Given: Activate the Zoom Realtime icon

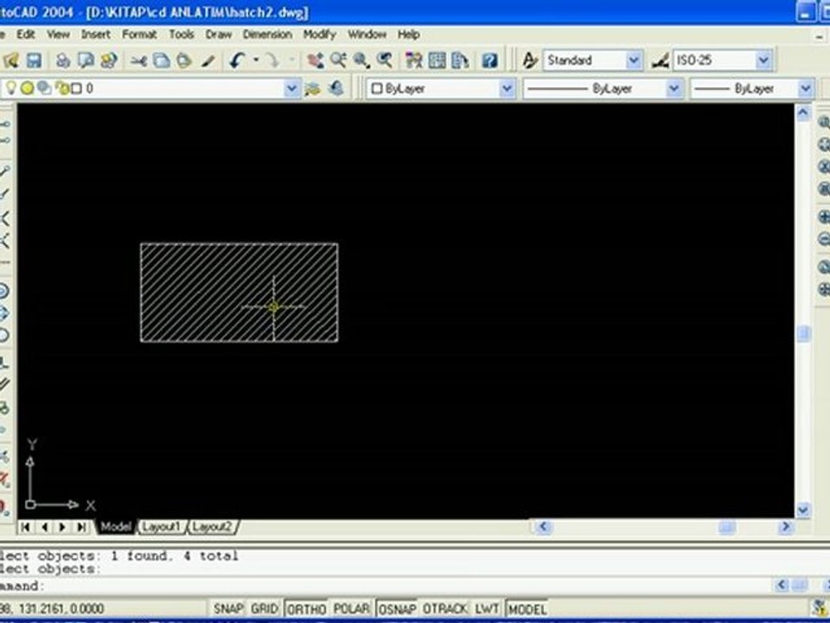Looking at the screenshot, I should click(x=339, y=61).
